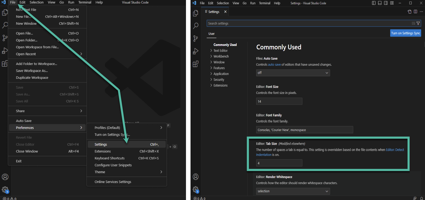Open Render Whitespace dropdown showing selection
The height and width of the screenshot is (200, 425).
click(x=293, y=191)
